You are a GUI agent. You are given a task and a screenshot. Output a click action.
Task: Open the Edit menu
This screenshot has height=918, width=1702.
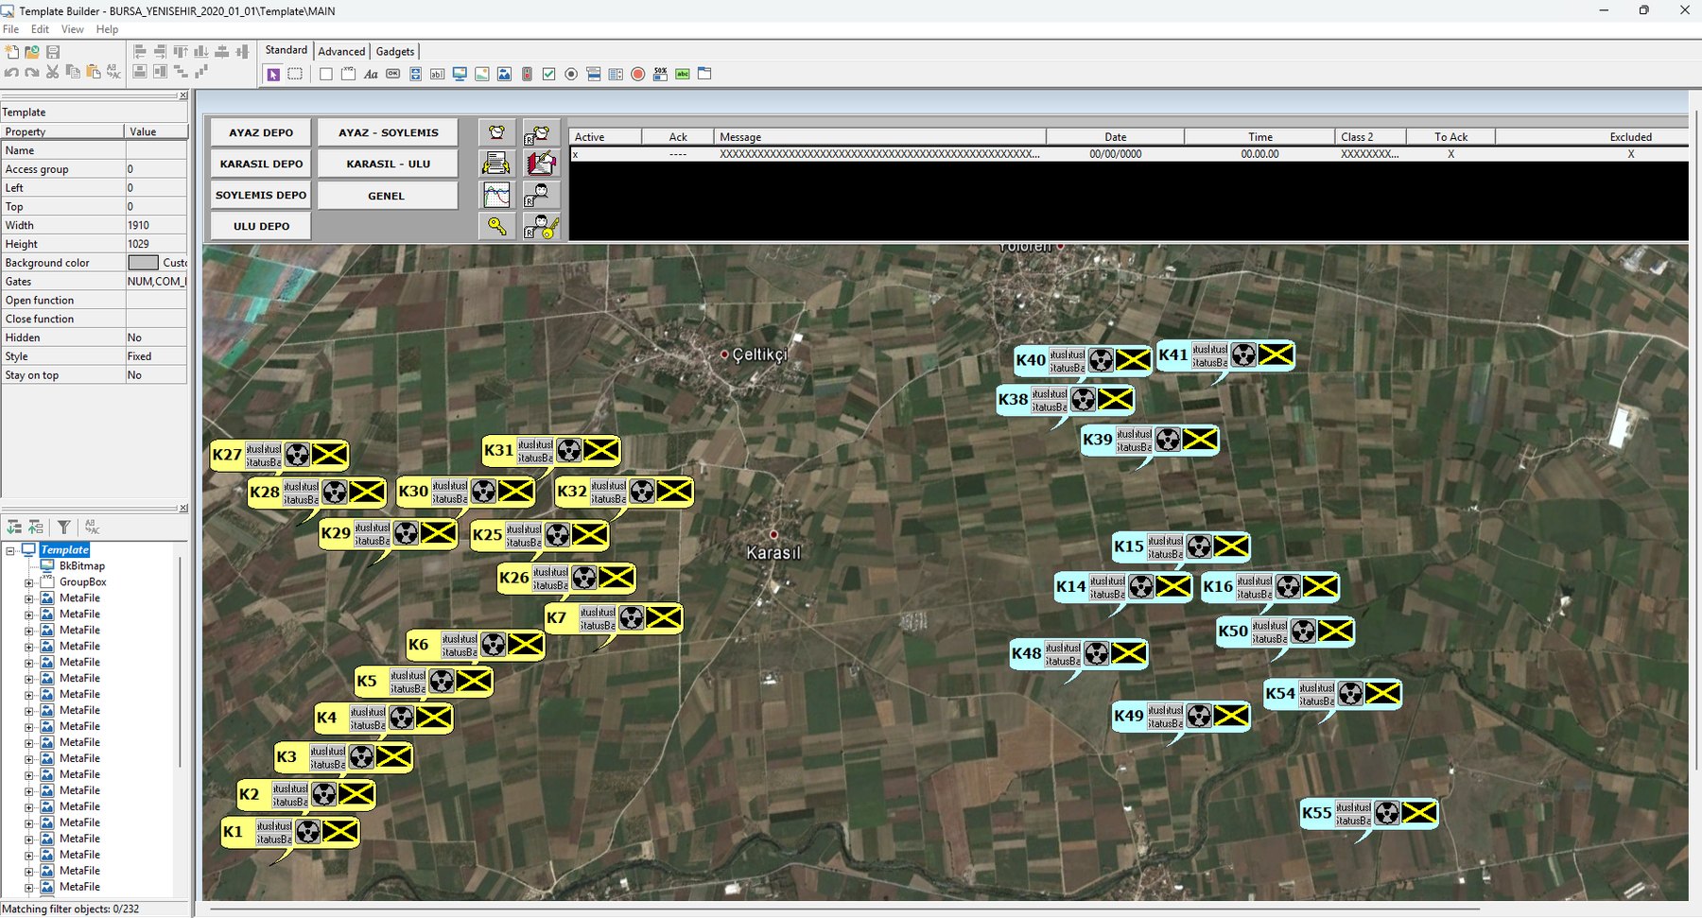(40, 29)
